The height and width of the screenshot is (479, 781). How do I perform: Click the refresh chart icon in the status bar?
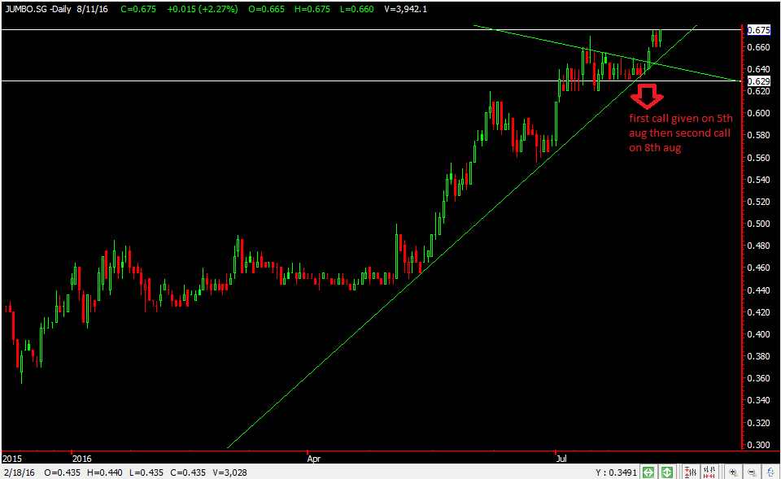pyautogui.click(x=770, y=472)
